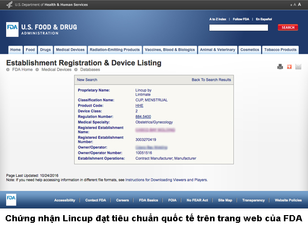Click the print page icon
Viewport: 308px width, 231px height.
pos(280,67)
